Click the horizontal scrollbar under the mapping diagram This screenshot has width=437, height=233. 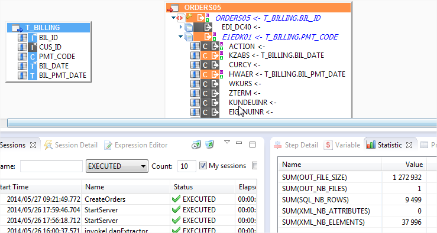222,123
